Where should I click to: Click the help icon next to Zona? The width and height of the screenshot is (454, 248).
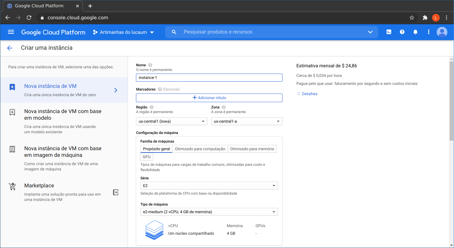click(x=224, y=107)
